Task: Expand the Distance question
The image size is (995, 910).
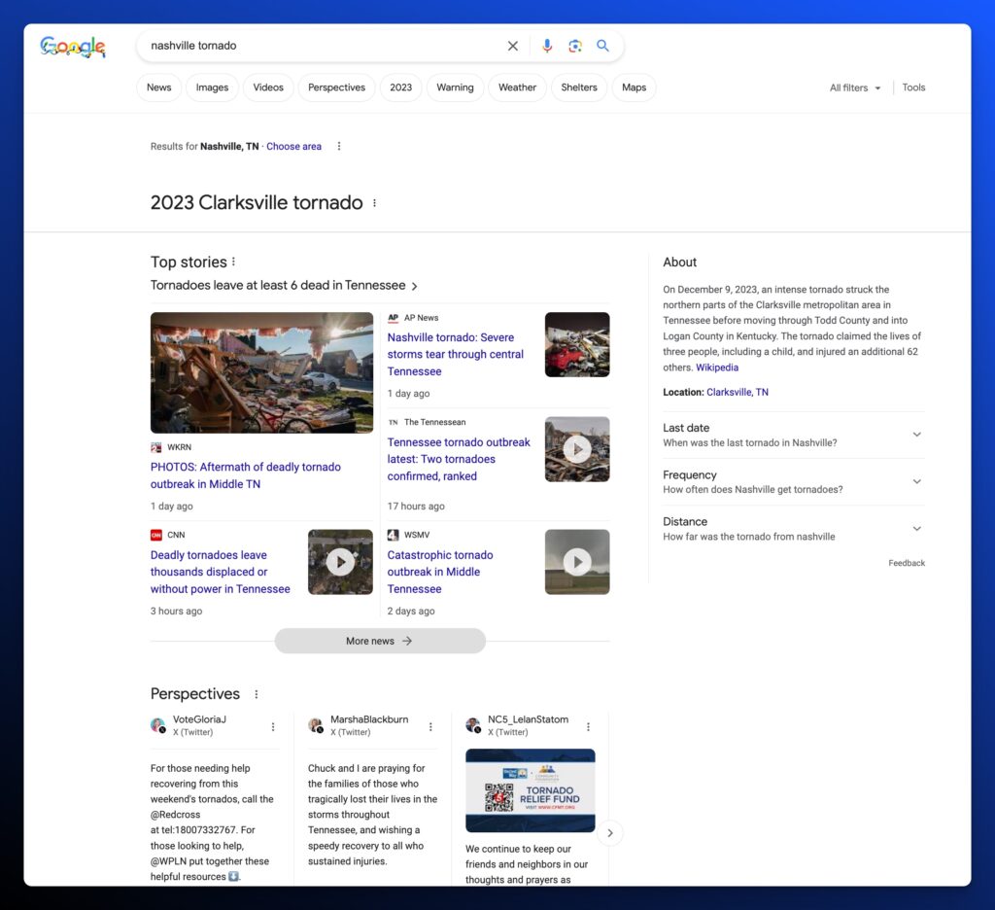Action: [916, 528]
